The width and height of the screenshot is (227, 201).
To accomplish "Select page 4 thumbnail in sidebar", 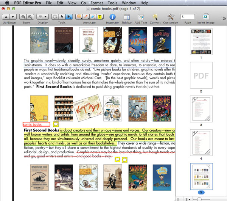I will point(201,143).
